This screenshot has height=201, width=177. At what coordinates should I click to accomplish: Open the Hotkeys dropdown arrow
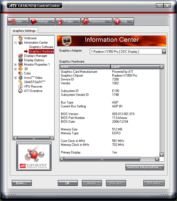(x=53, y=21)
